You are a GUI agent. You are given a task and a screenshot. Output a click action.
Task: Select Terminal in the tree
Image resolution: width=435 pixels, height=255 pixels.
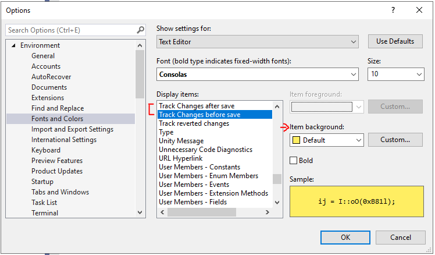[x=45, y=213]
